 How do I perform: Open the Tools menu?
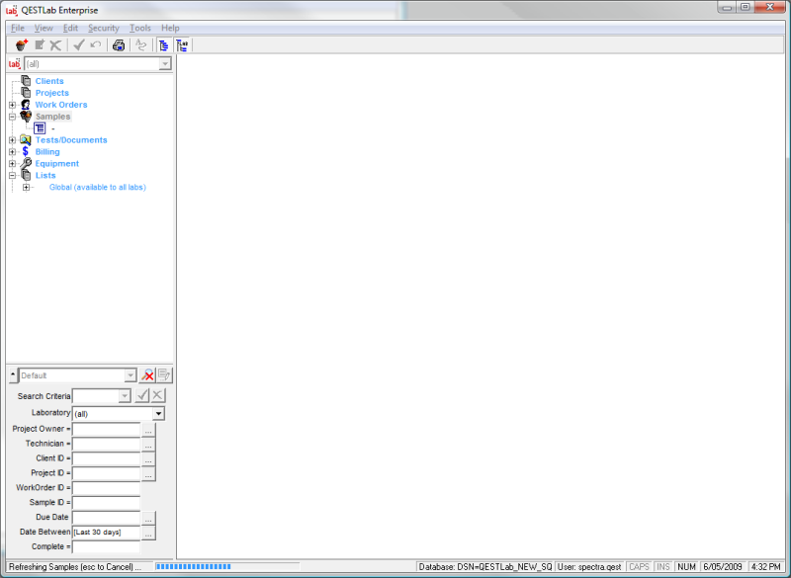coord(139,28)
